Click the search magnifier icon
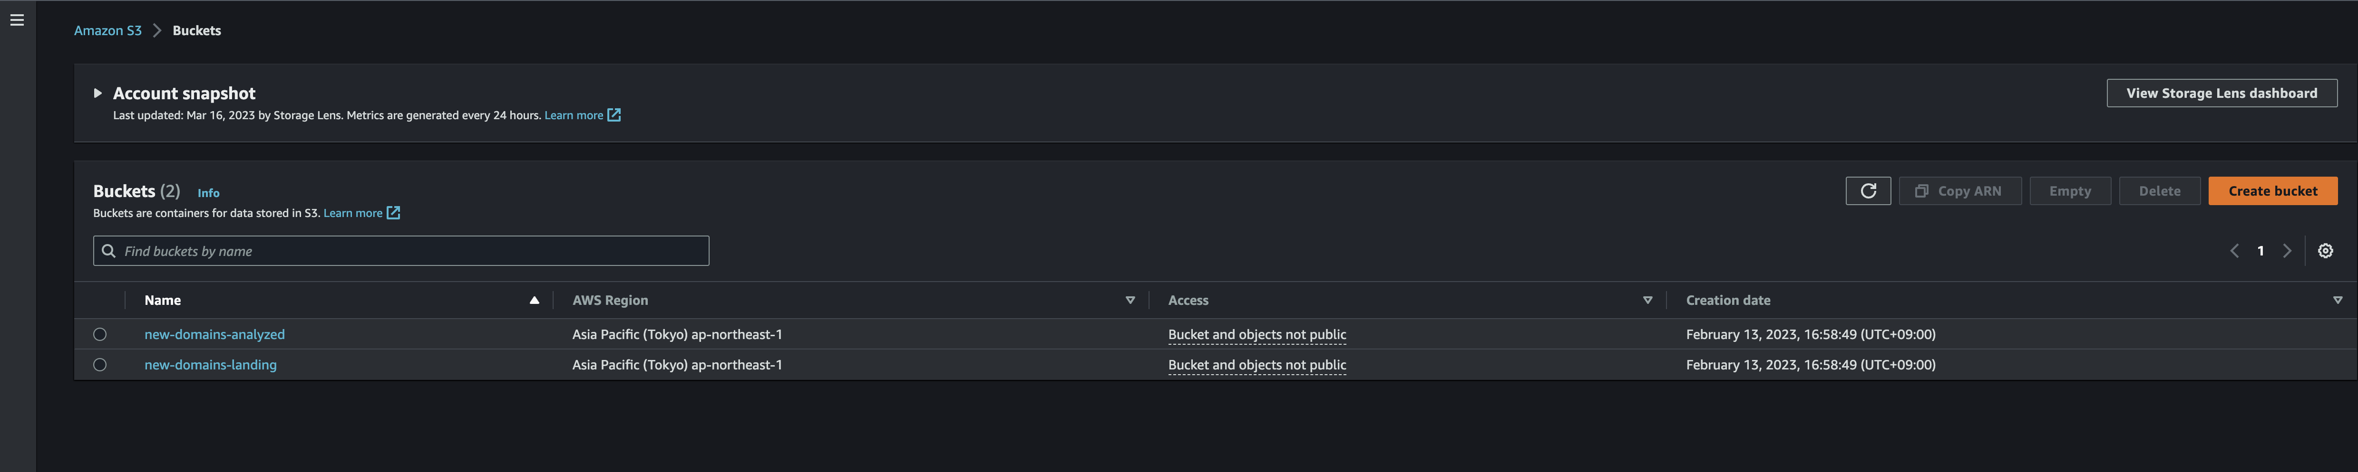The height and width of the screenshot is (472, 2358). (109, 251)
